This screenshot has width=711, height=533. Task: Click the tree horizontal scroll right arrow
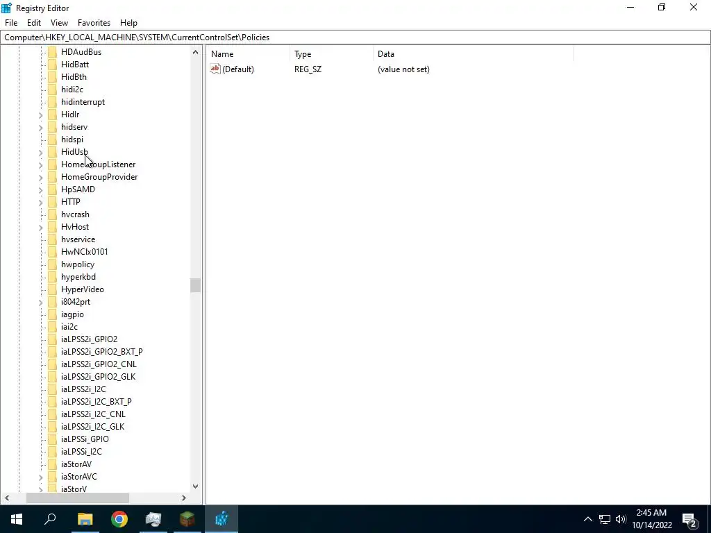(x=183, y=498)
